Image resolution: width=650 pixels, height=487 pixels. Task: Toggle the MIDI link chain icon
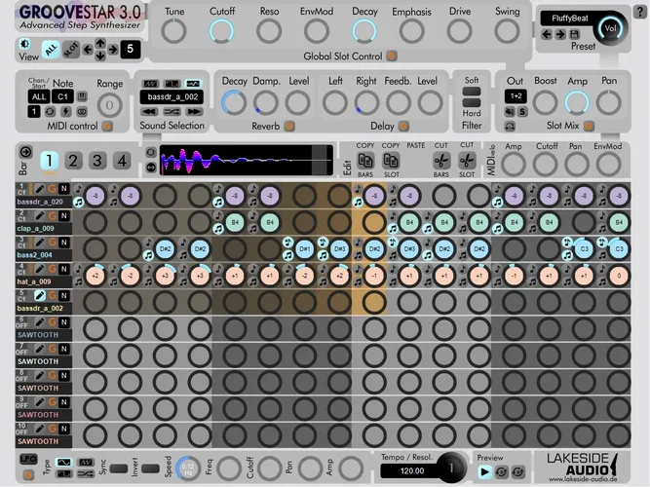pos(82,111)
